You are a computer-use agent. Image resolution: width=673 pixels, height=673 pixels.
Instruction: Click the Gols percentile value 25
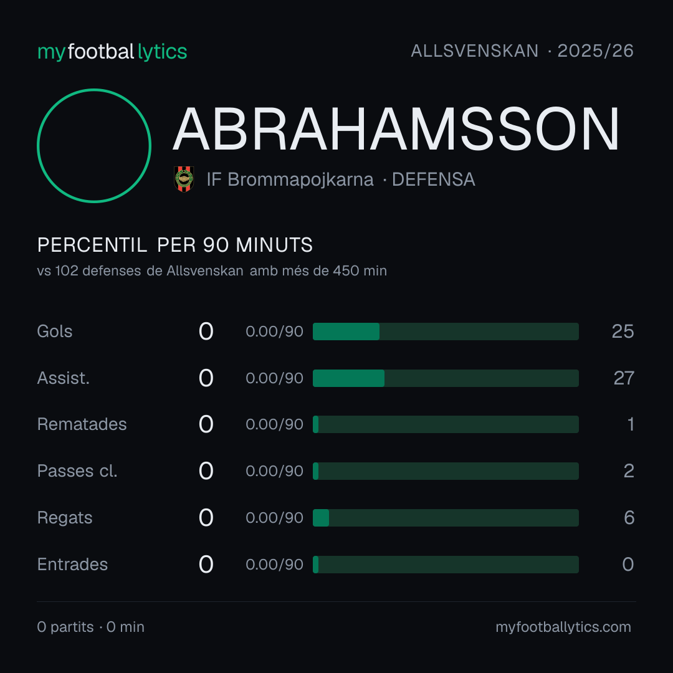[623, 332]
